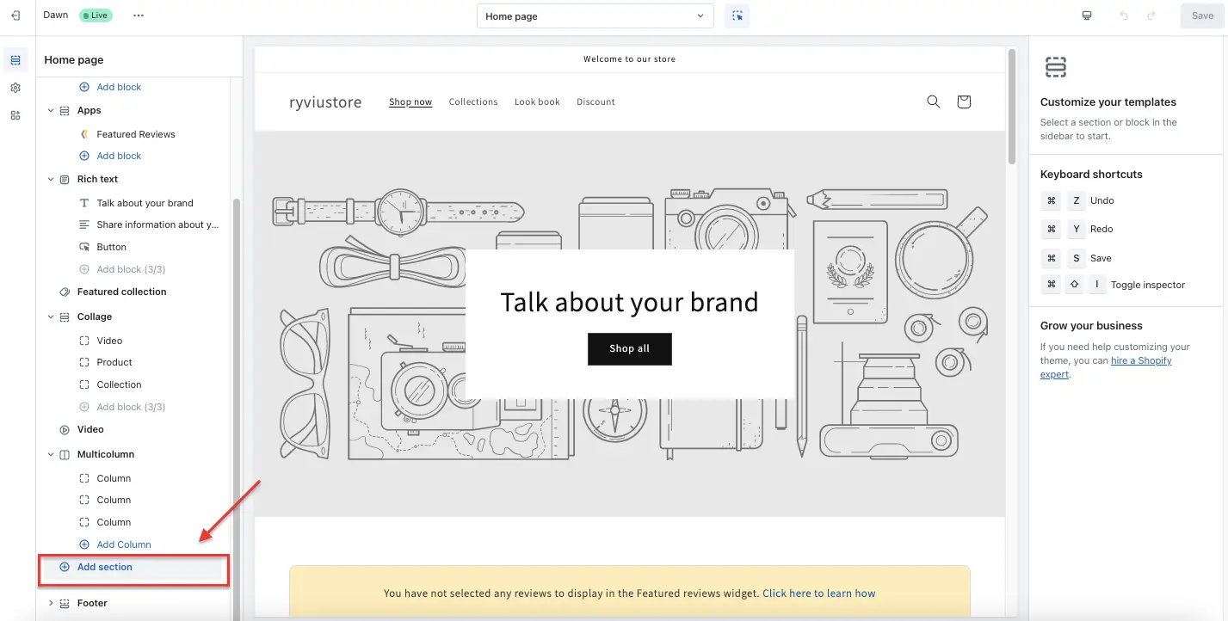The height and width of the screenshot is (621, 1228).
Task: Click the Shop all button in preview
Action: [629, 349]
